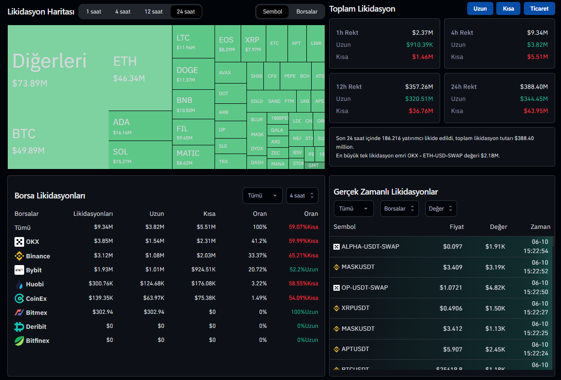
Task: Click the Bybit exchange logo icon
Action: coord(19,270)
